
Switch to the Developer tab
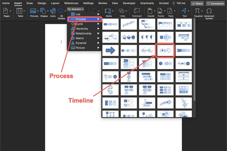coord(129,3)
